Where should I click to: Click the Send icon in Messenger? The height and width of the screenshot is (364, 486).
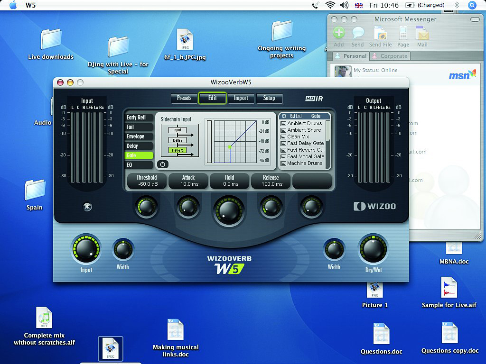click(358, 37)
